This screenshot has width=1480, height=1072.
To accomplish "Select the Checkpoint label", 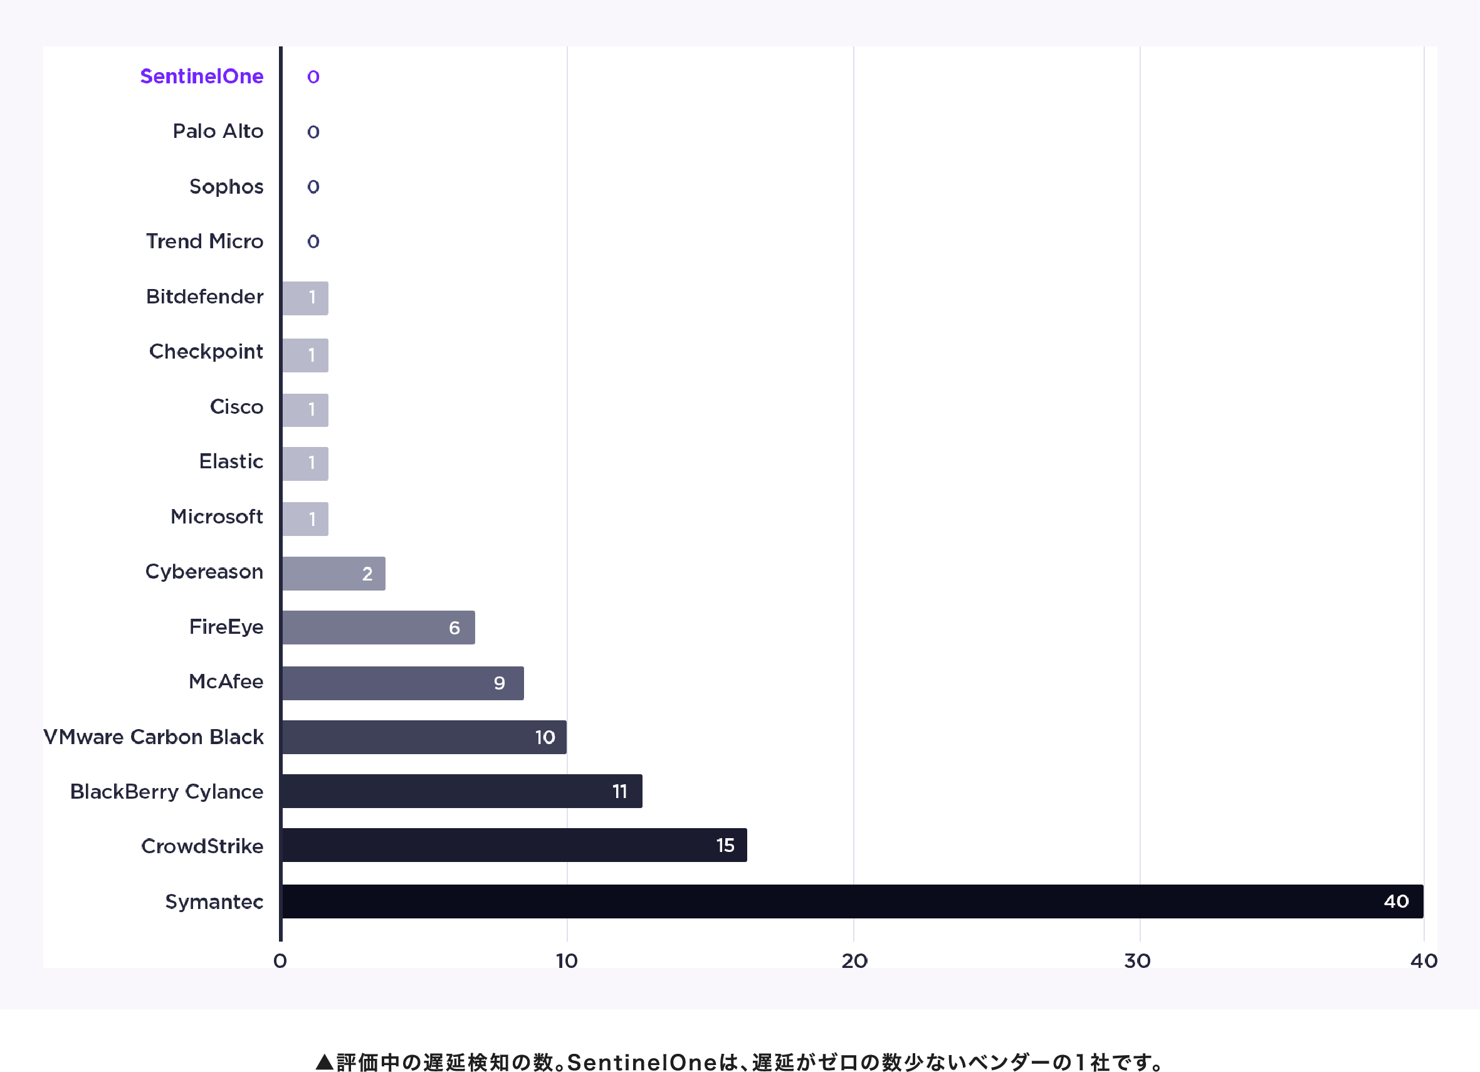I will (206, 352).
